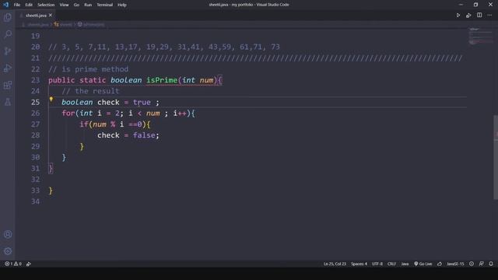Click the 'if' keyword on line 27
Screen dimensions: 498x280
click(x=83, y=124)
